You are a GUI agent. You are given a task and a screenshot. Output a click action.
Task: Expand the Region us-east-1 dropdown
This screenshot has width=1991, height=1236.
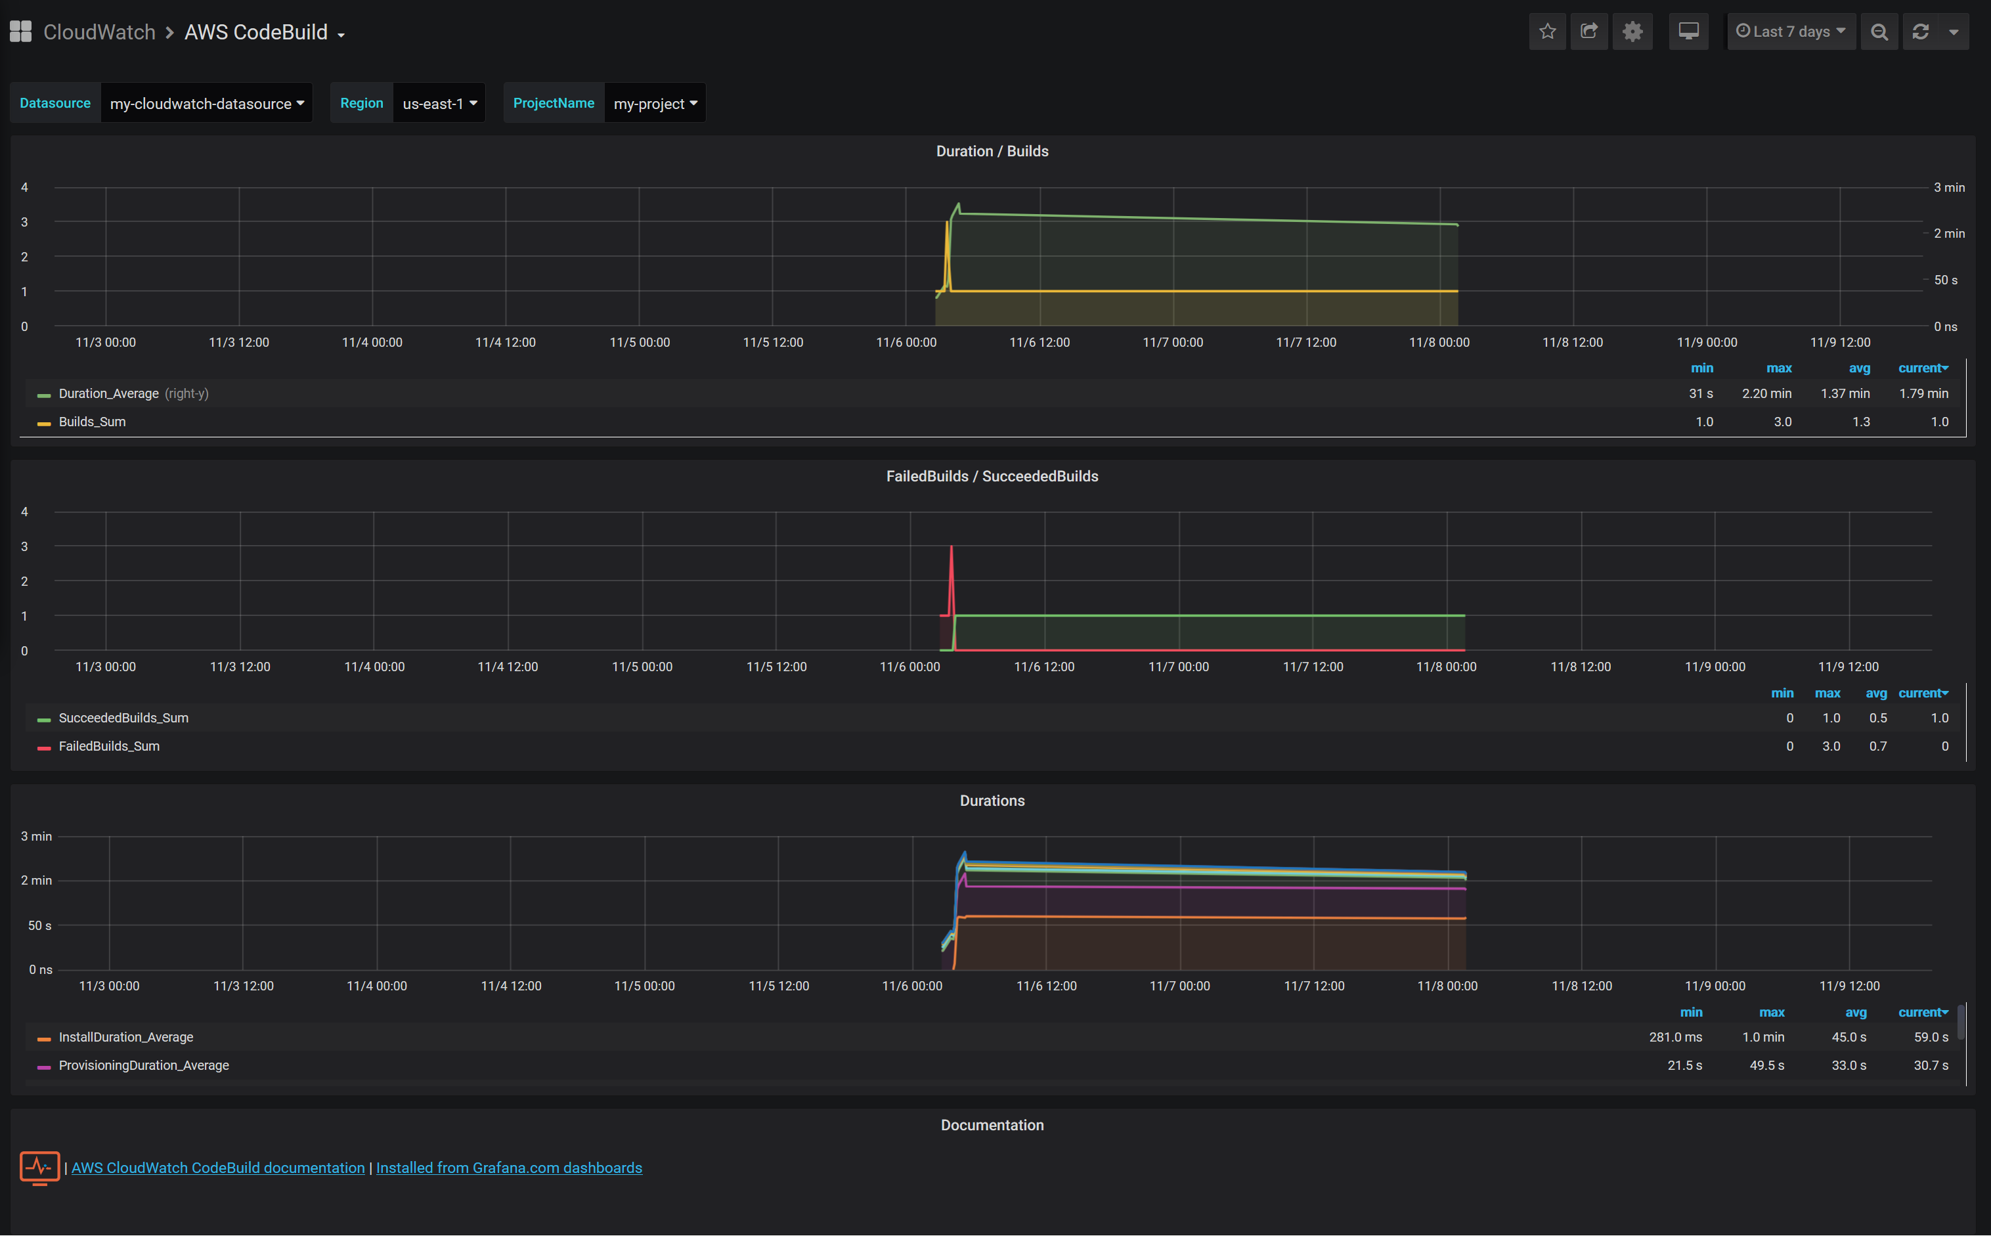[x=439, y=104]
